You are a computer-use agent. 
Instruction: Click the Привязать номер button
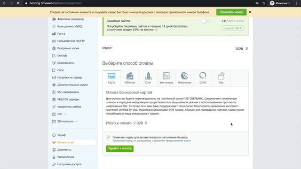[231, 12]
